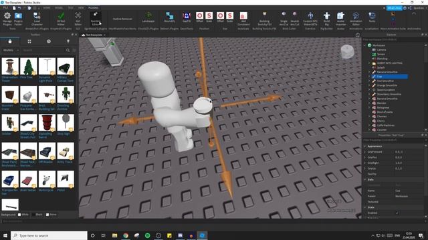This screenshot has width=428, height=240.
Task: Expand Banana Smoothie in Explorer
Action: click(x=369, y=72)
